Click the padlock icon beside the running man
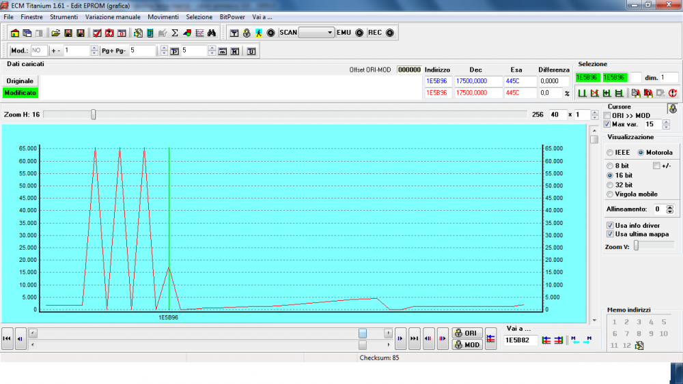Screen dimensions: 683x384 click(247, 33)
